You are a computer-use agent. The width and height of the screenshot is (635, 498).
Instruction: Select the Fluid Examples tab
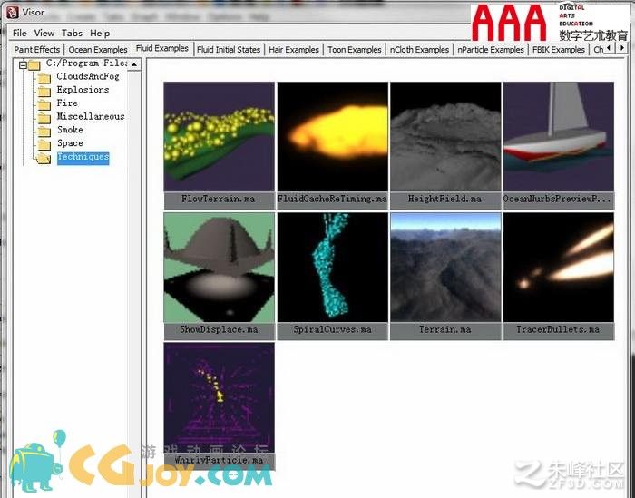[162, 48]
